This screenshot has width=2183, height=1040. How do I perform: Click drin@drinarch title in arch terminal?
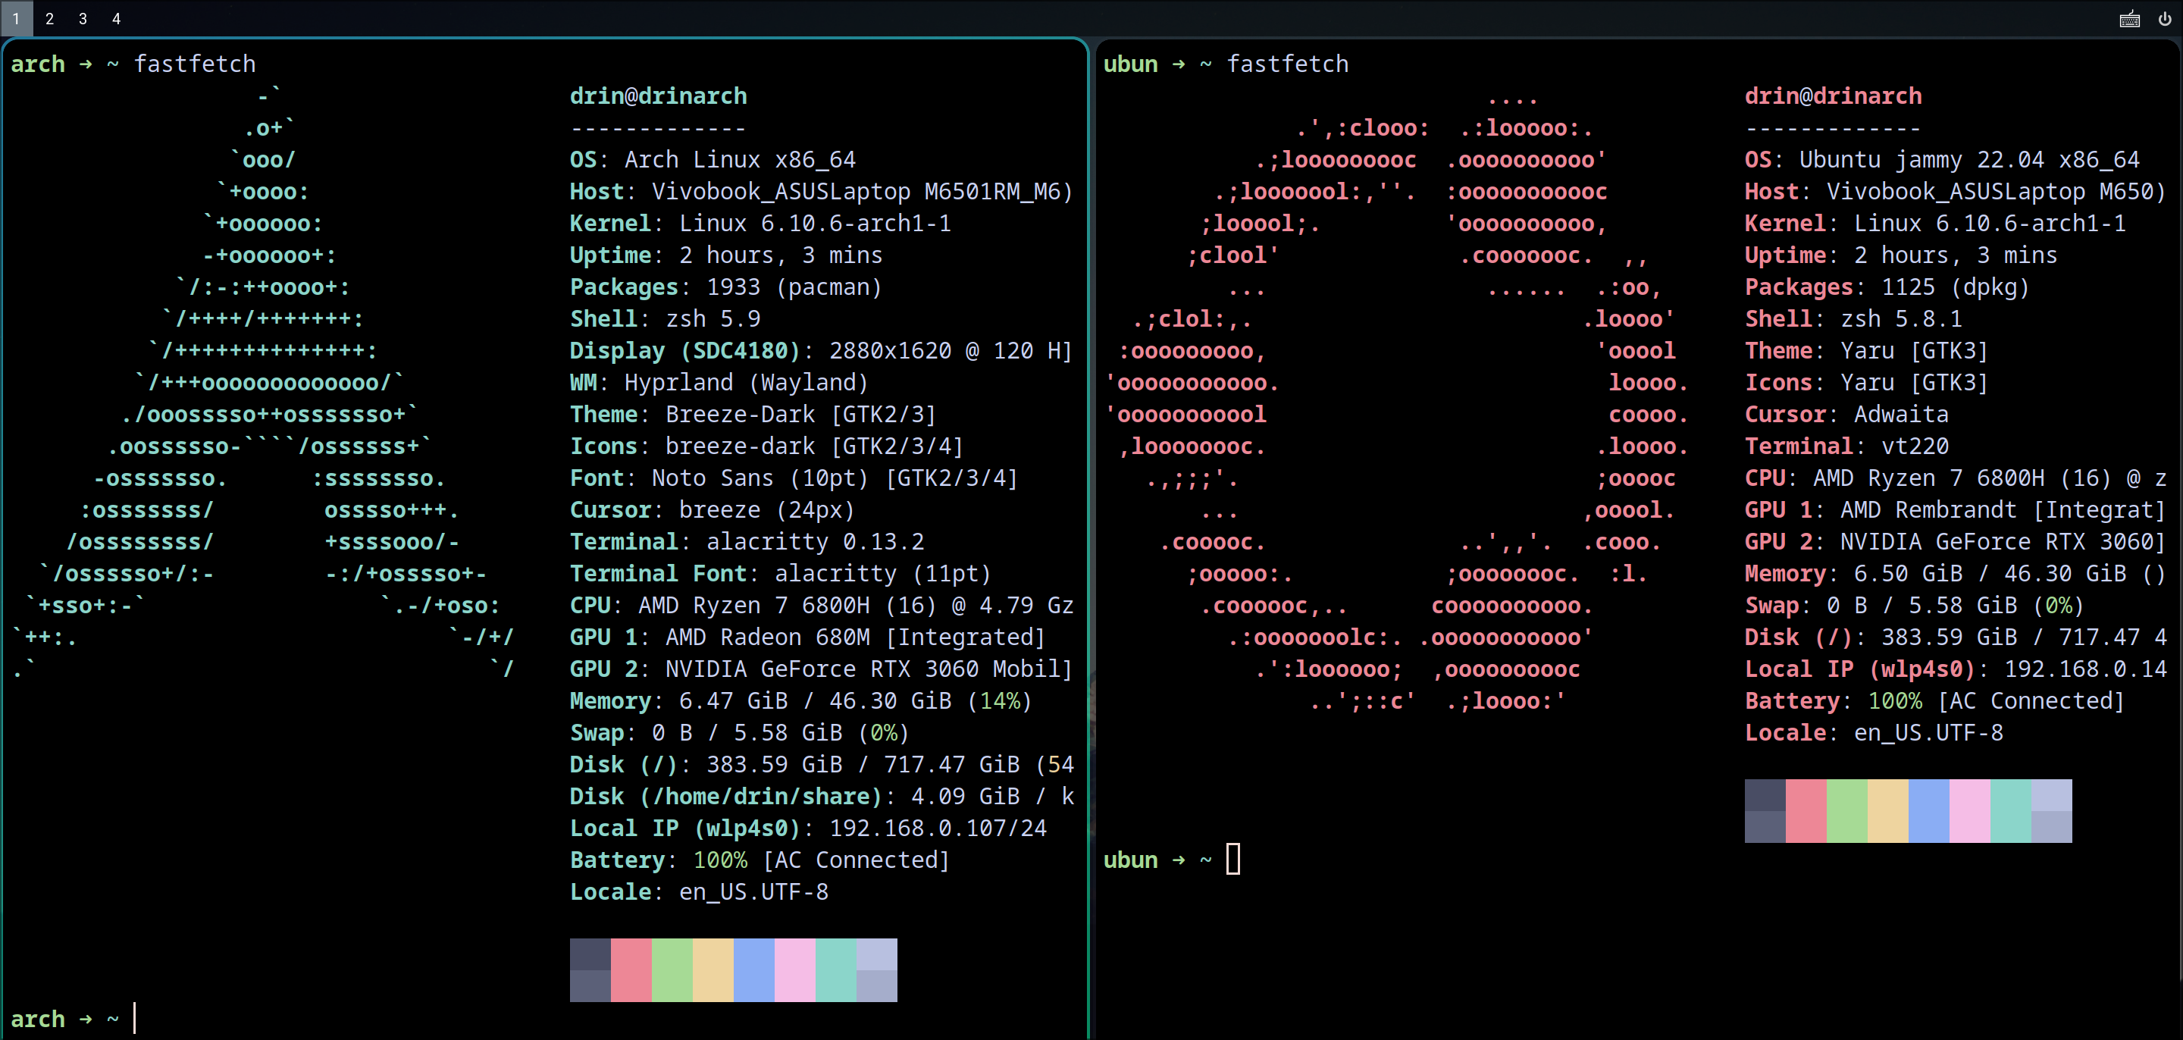tap(658, 96)
